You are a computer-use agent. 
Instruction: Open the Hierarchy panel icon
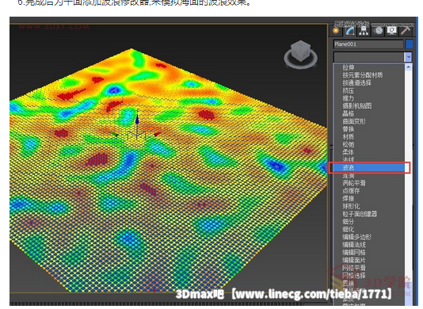[364, 31]
